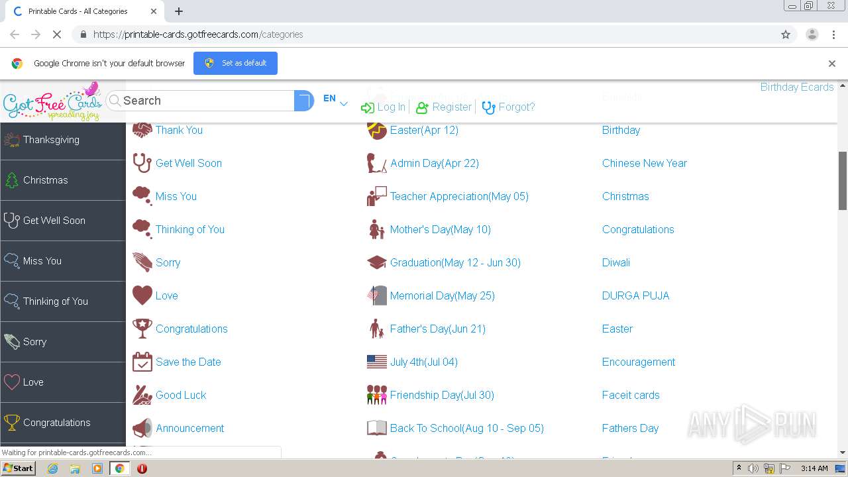The width and height of the screenshot is (848, 477).
Task: Open a new browser tab
Action: pos(179,11)
